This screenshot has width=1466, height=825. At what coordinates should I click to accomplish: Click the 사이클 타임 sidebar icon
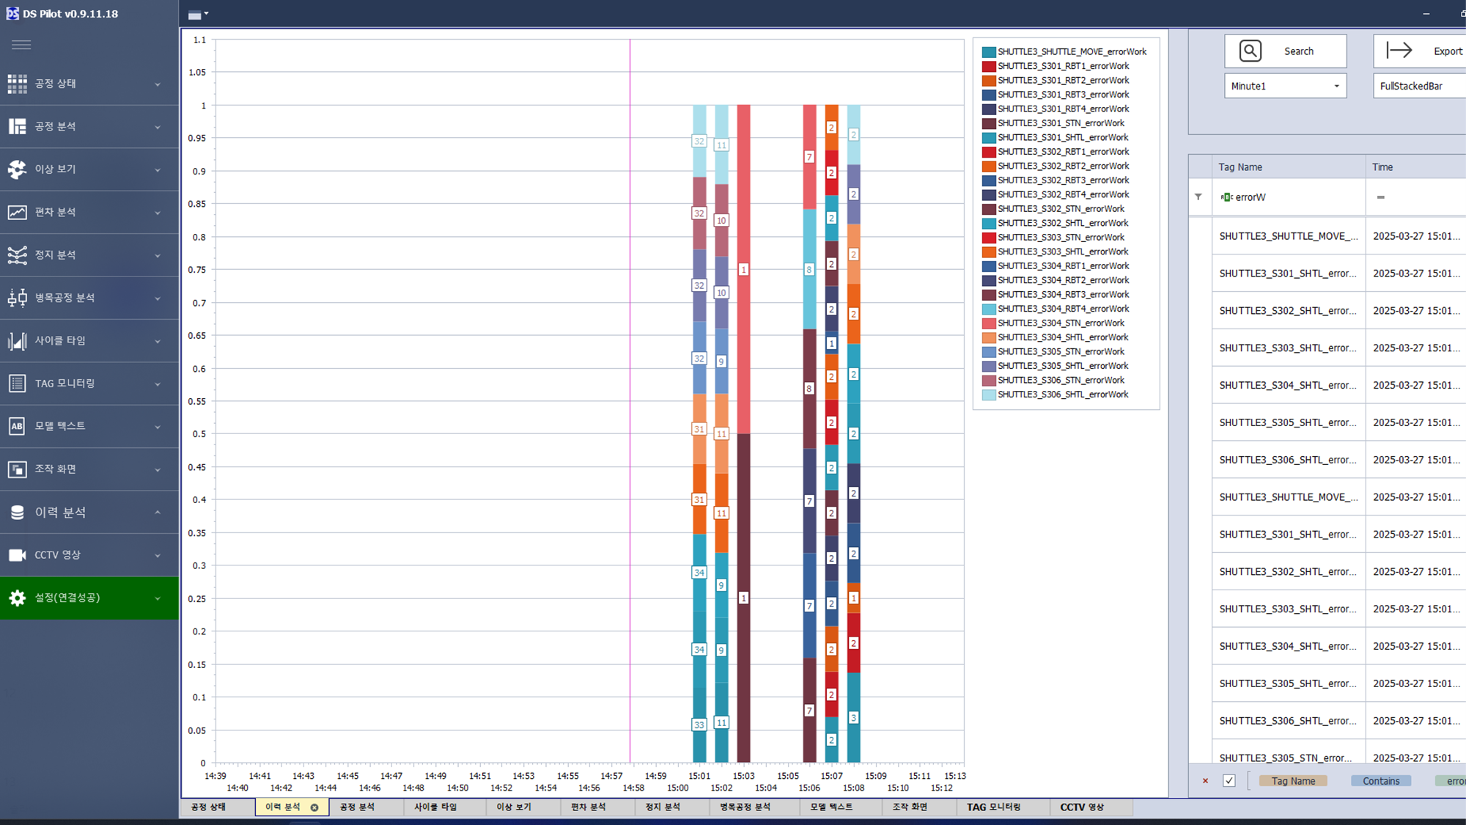coord(18,341)
